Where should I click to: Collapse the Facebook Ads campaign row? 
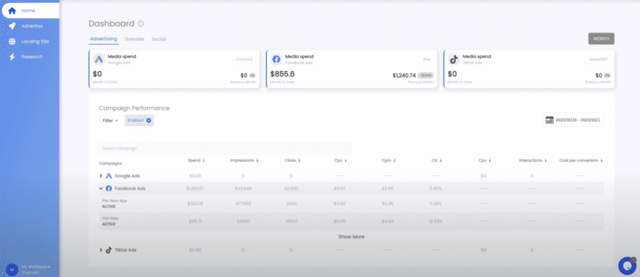pyautogui.click(x=101, y=188)
